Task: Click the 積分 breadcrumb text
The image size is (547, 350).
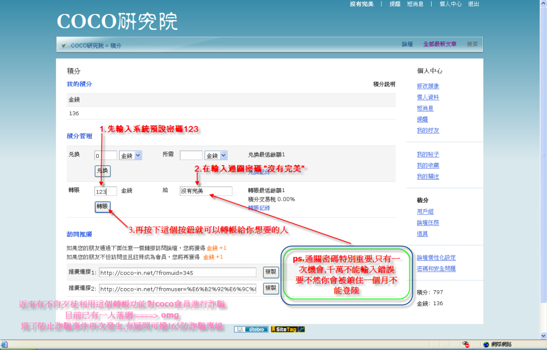Action: pos(116,46)
